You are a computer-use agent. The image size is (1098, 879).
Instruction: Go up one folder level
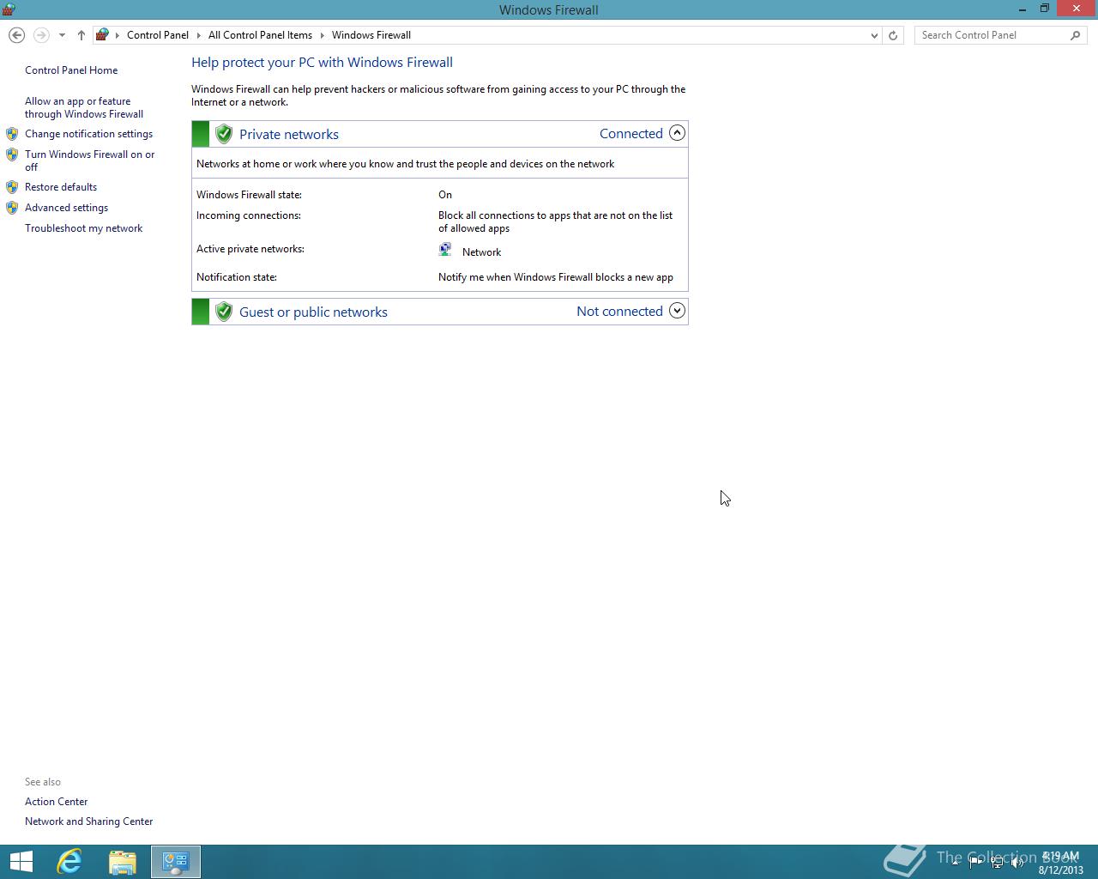pos(81,35)
